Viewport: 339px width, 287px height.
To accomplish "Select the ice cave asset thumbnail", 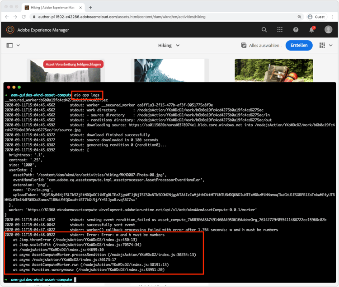I will click(x=169, y=70).
